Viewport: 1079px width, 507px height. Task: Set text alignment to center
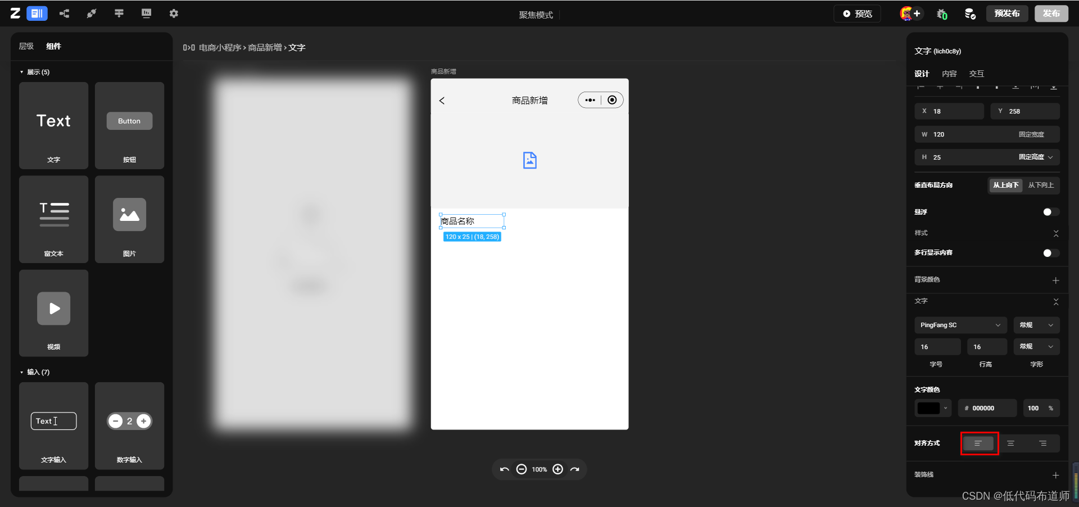click(1010, 443)
